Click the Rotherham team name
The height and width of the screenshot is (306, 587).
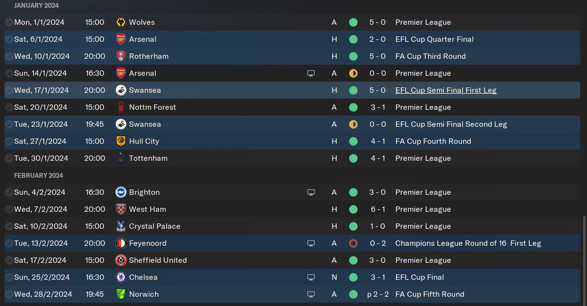click(148, 56)
